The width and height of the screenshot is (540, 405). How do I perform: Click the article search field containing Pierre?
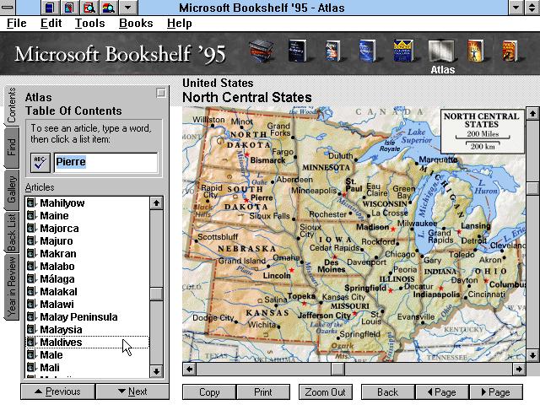(x=106, y=162)
